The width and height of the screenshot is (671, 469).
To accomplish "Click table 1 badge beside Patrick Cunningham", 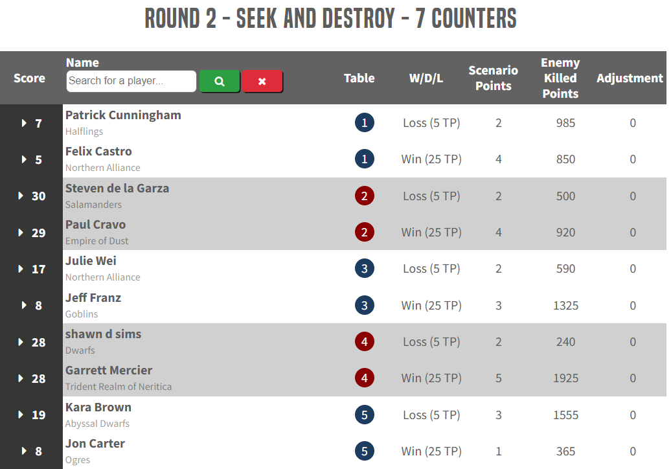I will click(x=365, y=123).
